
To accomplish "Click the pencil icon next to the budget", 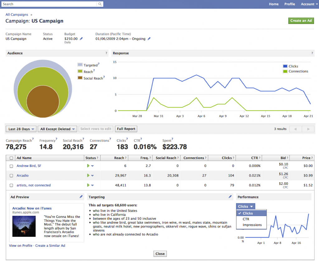I will [81, 39].
